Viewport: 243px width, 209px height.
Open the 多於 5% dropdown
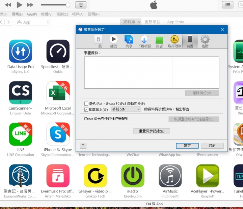[x=126, y=109]
